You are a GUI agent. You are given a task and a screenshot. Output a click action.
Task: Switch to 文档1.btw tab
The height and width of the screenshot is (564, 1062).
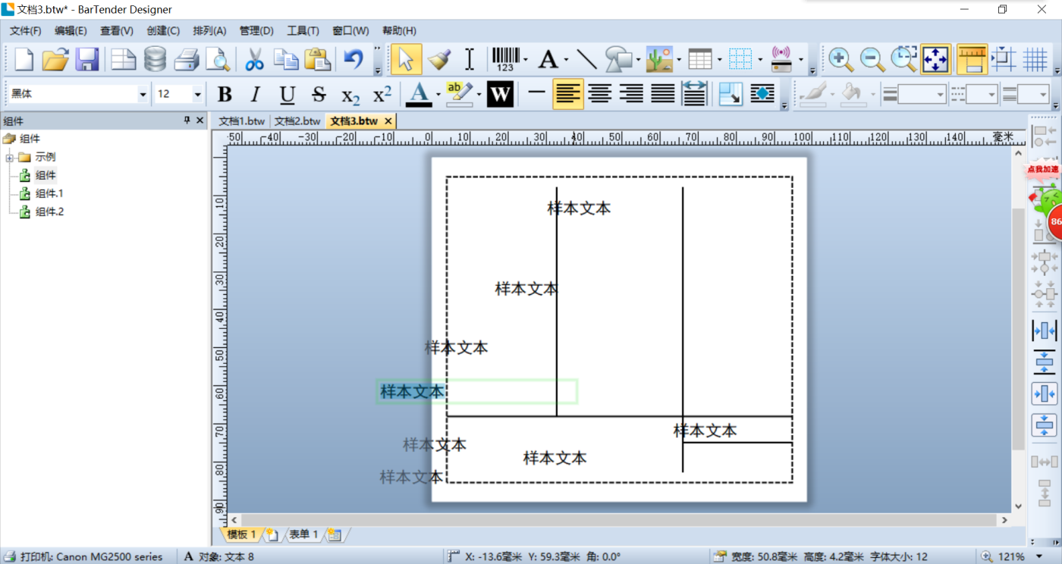(241, 121)
